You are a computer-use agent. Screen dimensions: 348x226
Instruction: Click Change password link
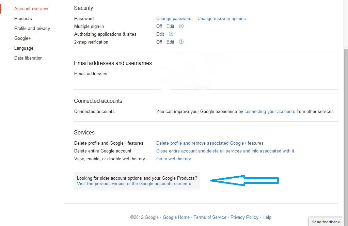click(x=174, y=18)
